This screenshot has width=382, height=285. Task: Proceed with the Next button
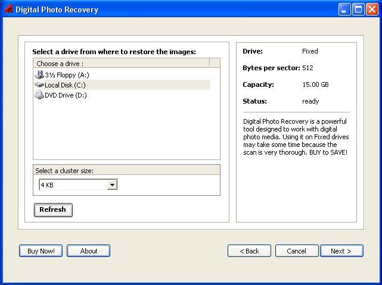pyautogui.click(x=341, y=250)
